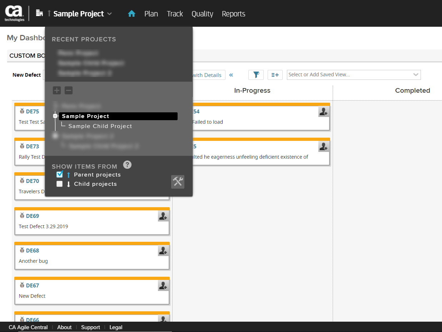
Task: Click the filter funnel icon
Action: [256, 75]
